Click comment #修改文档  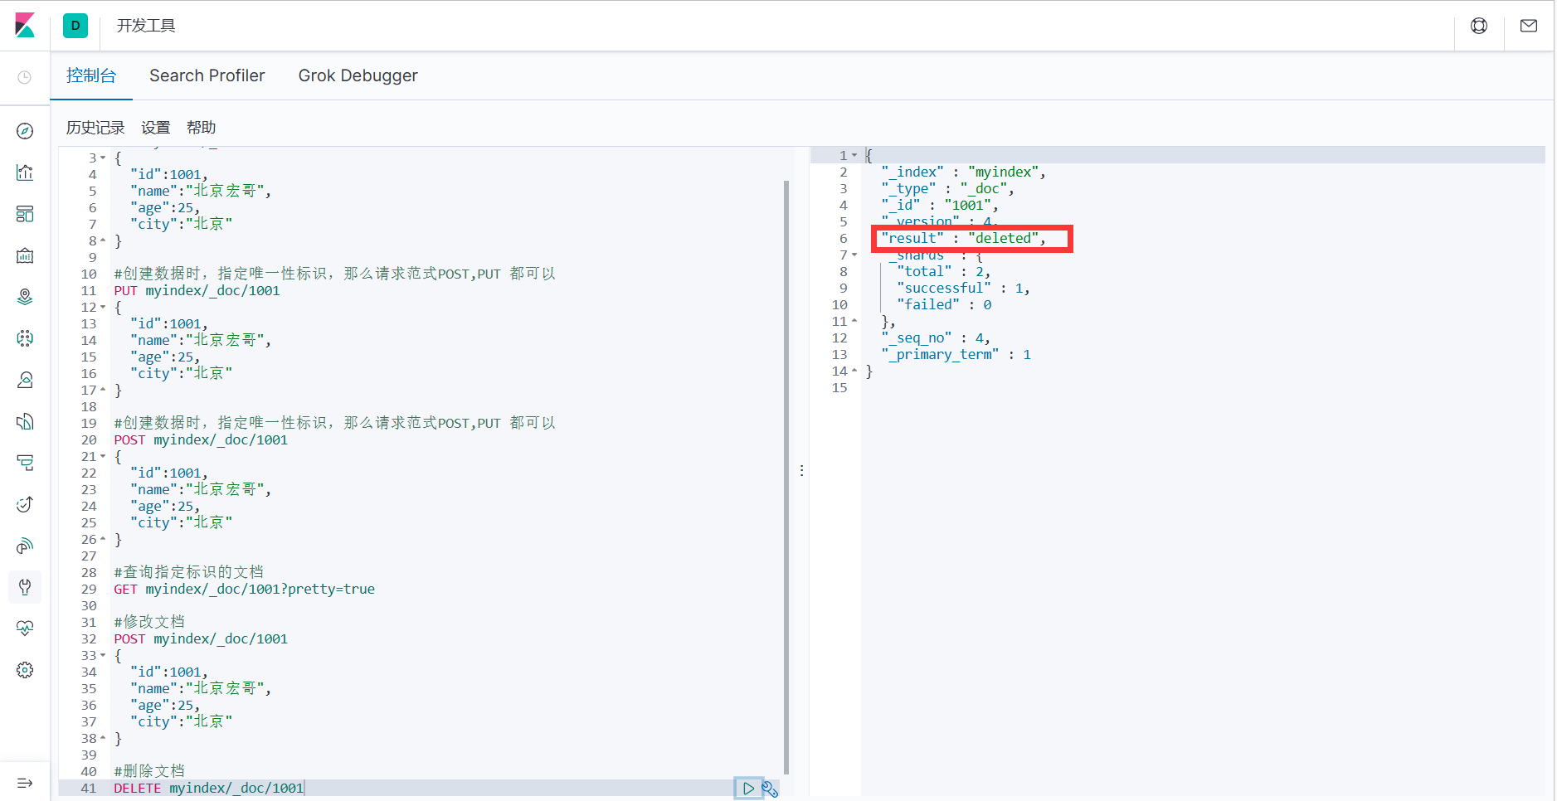149,622
